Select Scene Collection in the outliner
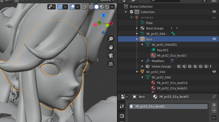This screenshot has height=122, width=219. [x=141, y=7]
